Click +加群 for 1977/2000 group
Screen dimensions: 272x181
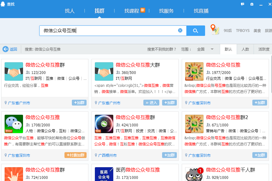click(x=259, y=103)
